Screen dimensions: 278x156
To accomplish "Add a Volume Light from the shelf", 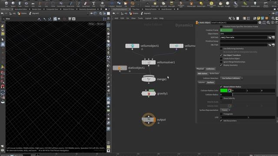I will [191, 4].
